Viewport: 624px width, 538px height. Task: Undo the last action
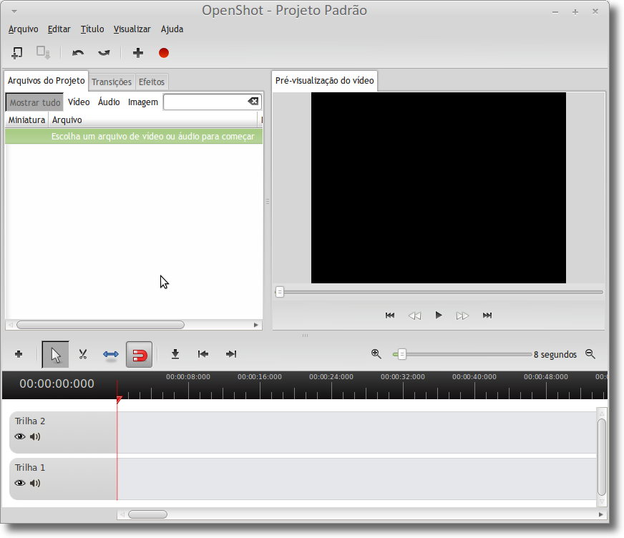tap(78, 53)
